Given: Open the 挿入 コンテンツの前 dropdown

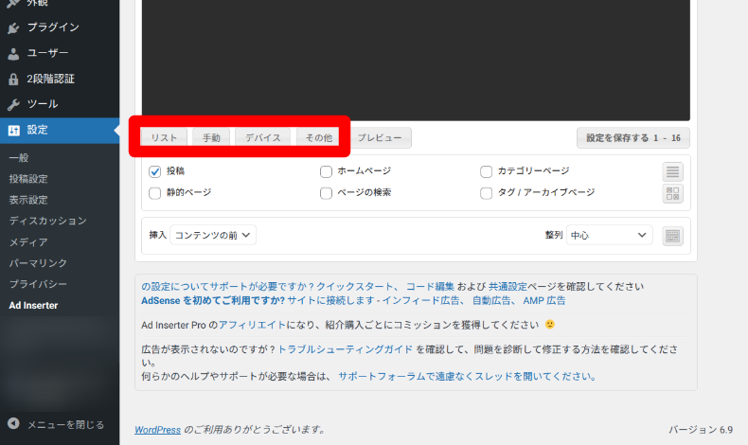Looking at the screenshot, I should coord(213,235).
